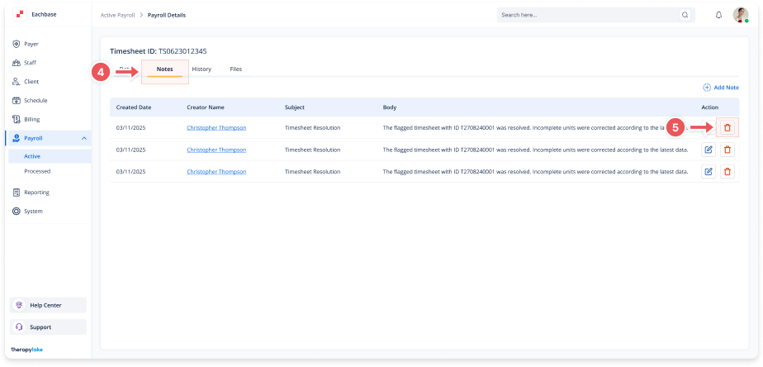Delete the third note row
763x367 pixels.
tap(727, 172)
